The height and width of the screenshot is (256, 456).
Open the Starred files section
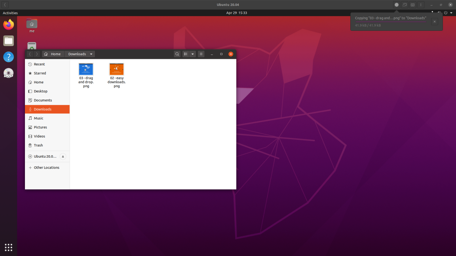click(40, 73)
